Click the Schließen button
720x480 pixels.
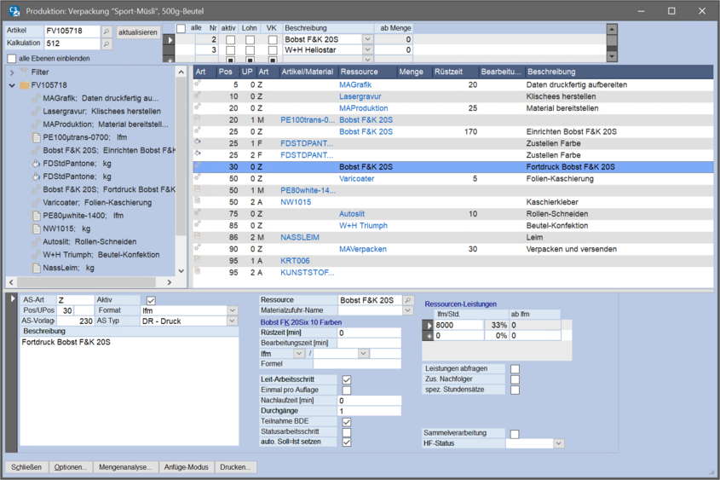pos(26,467)
